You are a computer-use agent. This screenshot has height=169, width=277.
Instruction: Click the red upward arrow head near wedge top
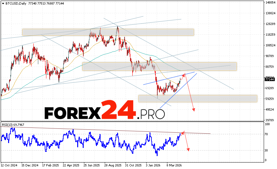(x=184, y=75)
